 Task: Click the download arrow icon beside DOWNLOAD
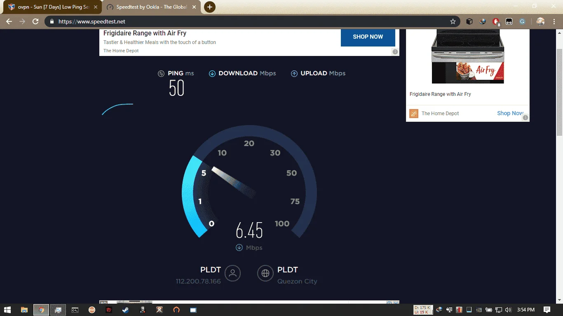point(212,74)
